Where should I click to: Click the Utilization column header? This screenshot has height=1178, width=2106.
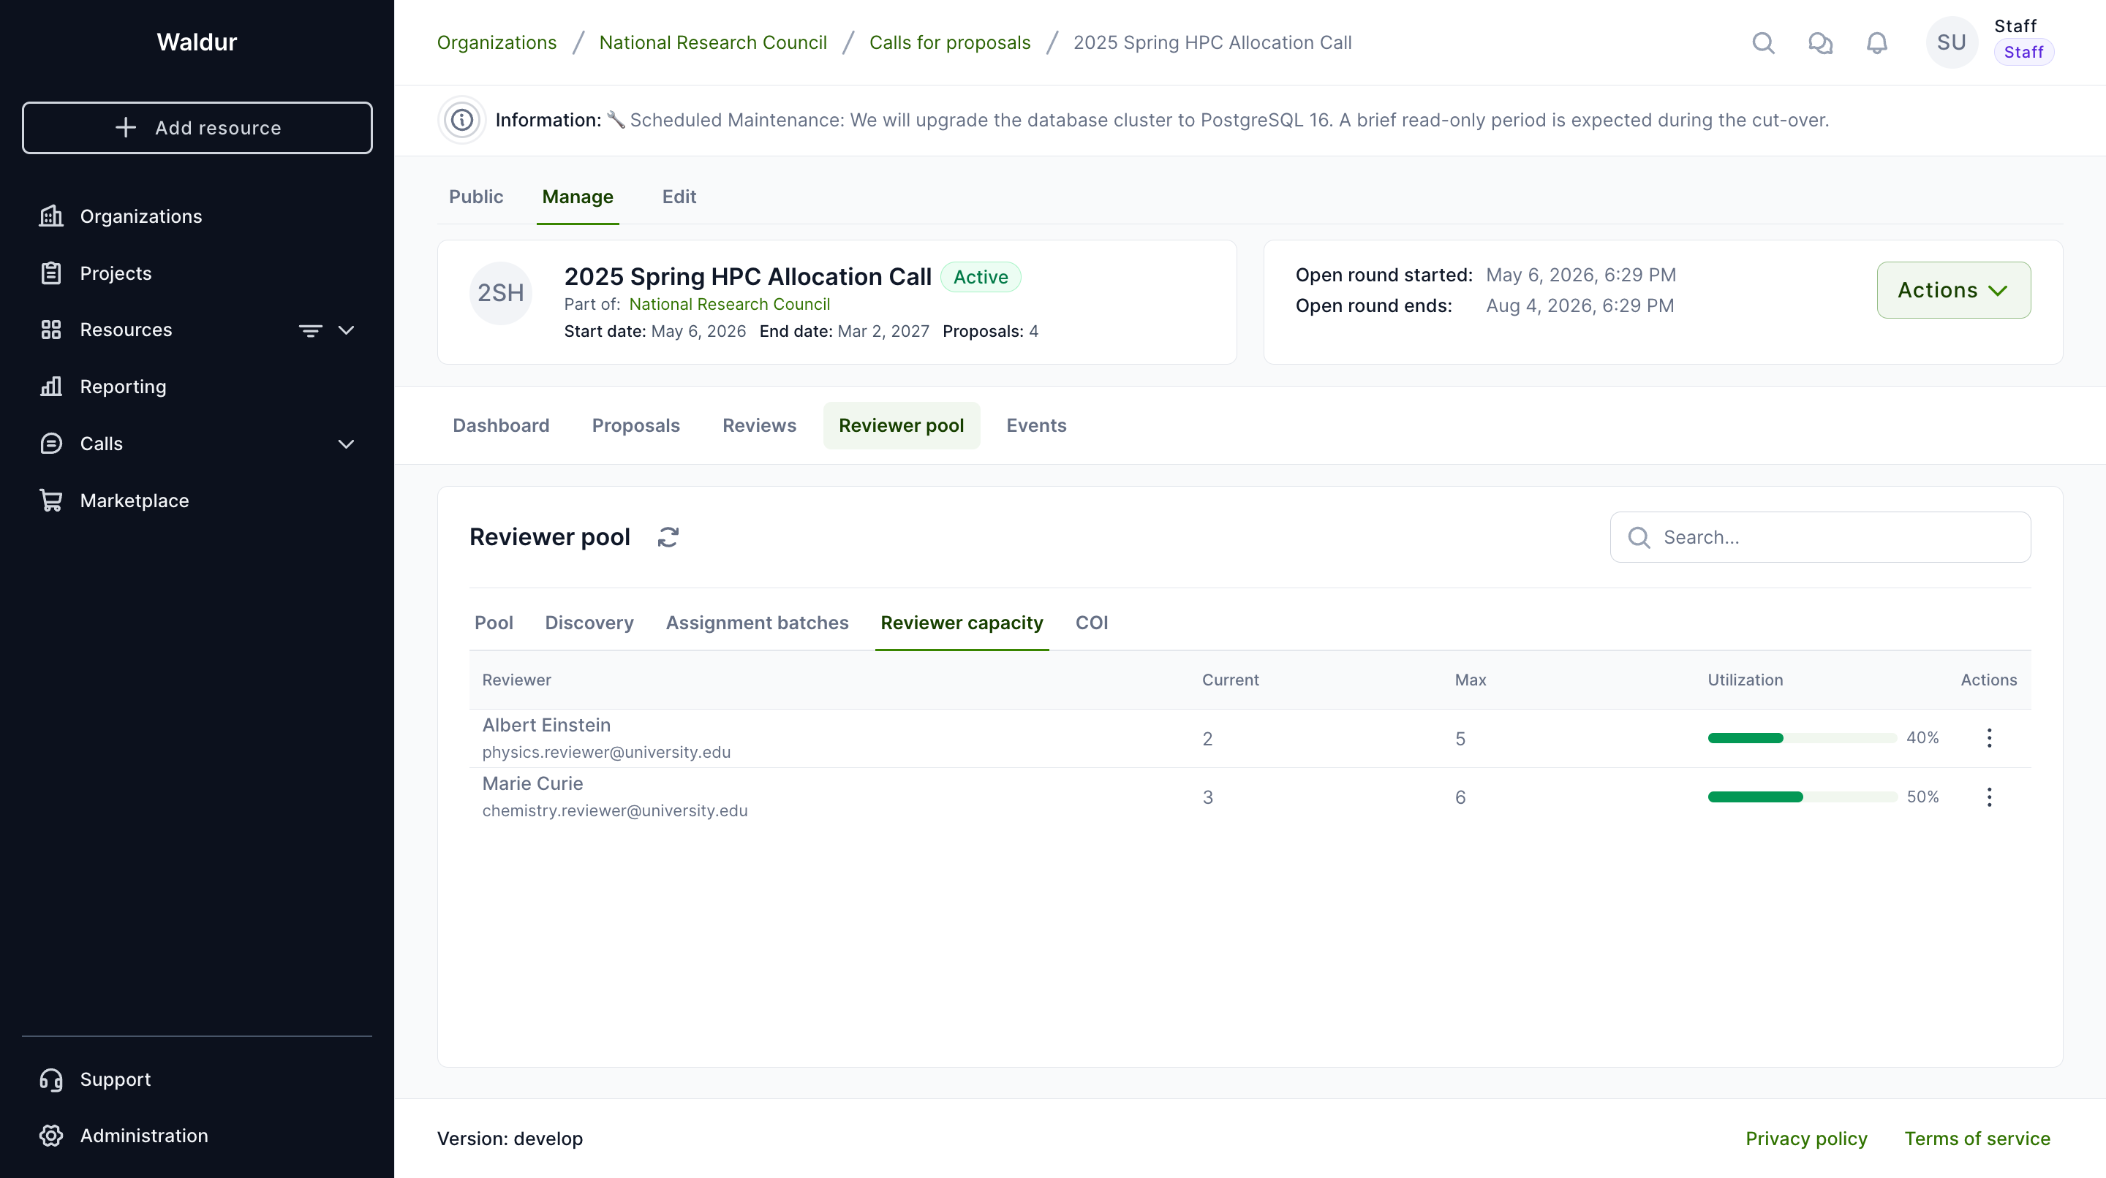coord(1745,680)
